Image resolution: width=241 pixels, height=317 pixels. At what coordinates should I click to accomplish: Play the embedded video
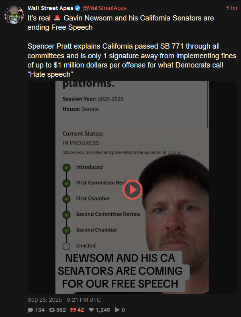click(133, 190)
